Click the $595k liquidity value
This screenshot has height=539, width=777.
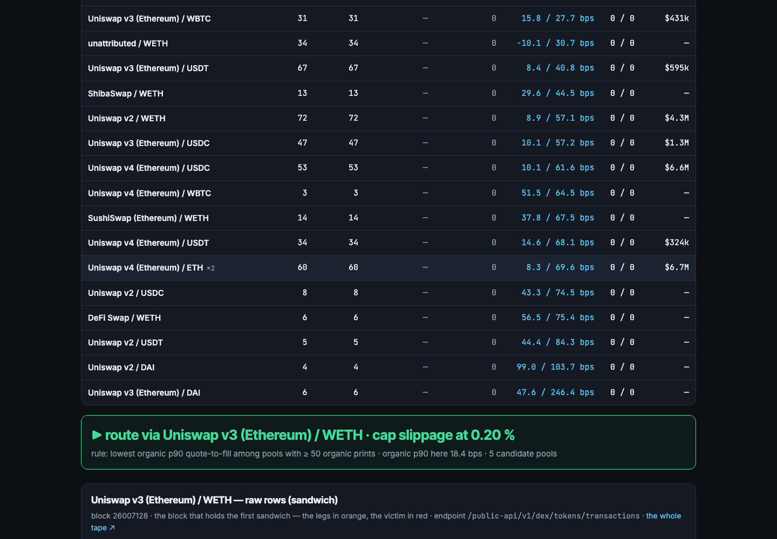[x=677, y=68]
